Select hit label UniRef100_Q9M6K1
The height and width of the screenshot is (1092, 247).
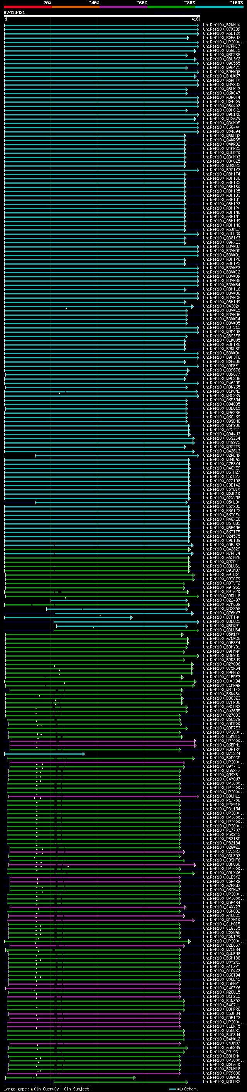pos(222,110)
